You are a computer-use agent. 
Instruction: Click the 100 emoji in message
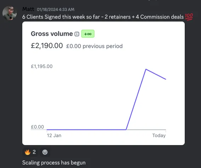(x=189, y=17)
